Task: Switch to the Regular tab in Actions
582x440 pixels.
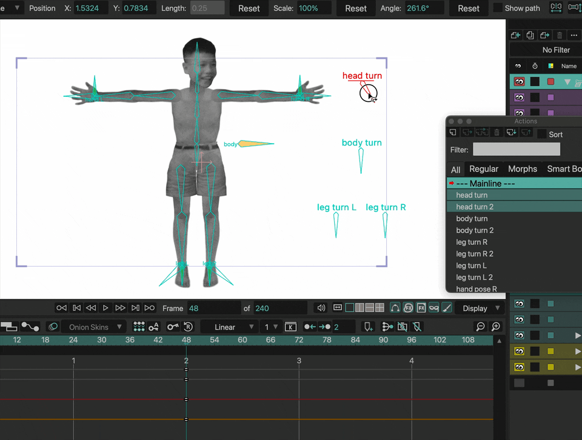Action: coord(484,169)
